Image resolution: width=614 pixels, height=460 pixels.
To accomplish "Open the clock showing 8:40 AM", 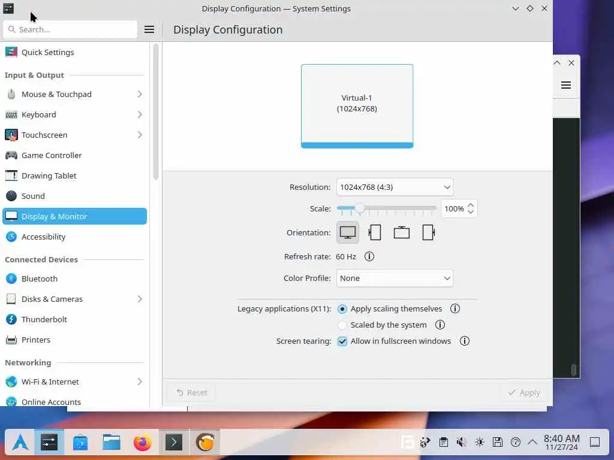I will (x=561, y=443).
